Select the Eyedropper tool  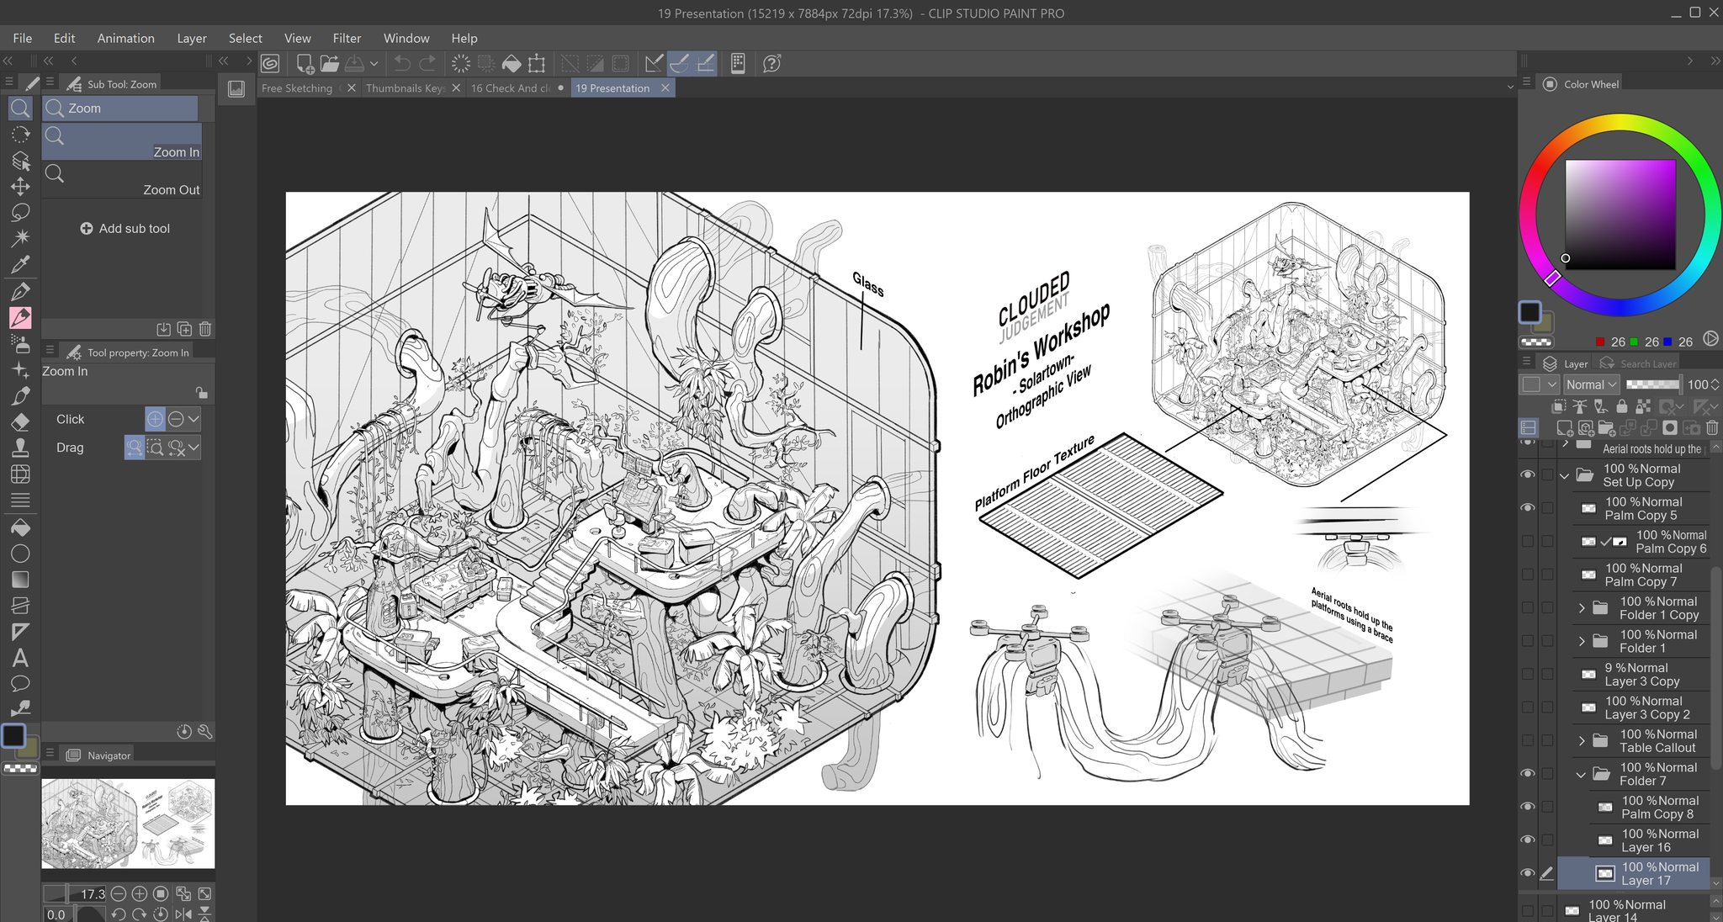coord(20,264)
